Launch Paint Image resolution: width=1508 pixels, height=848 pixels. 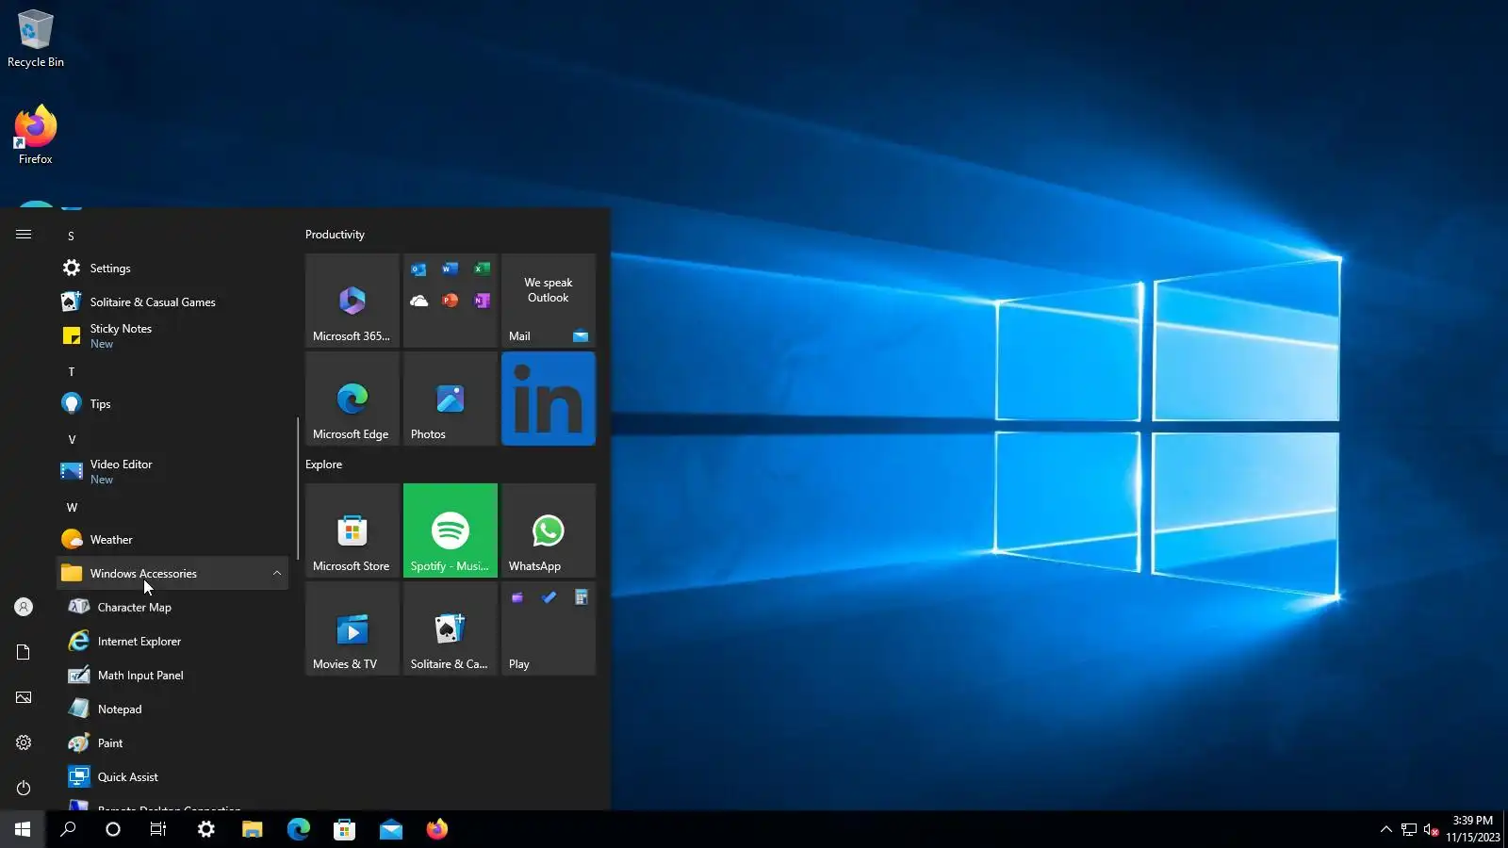(172, 743)
